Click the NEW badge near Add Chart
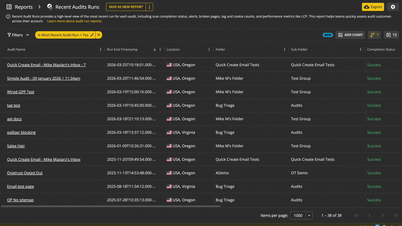 coord(328,35)
